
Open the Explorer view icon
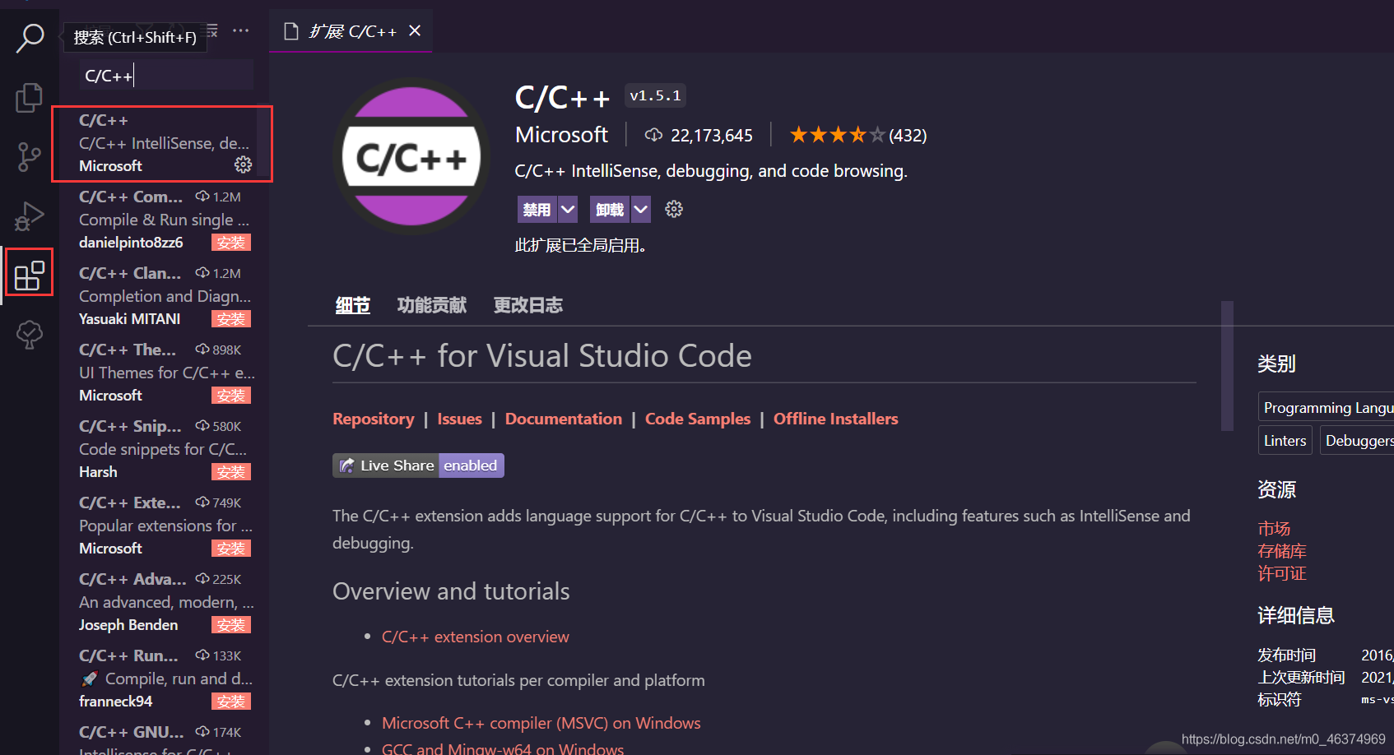tap(29, 96)
